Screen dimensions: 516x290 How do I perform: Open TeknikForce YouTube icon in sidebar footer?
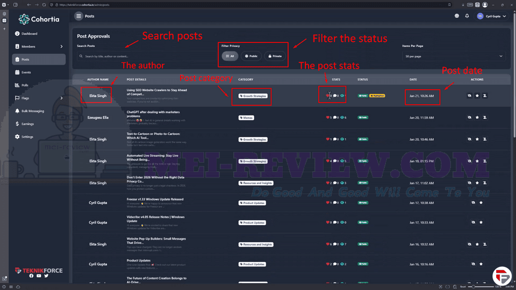[x=39, y=276]
